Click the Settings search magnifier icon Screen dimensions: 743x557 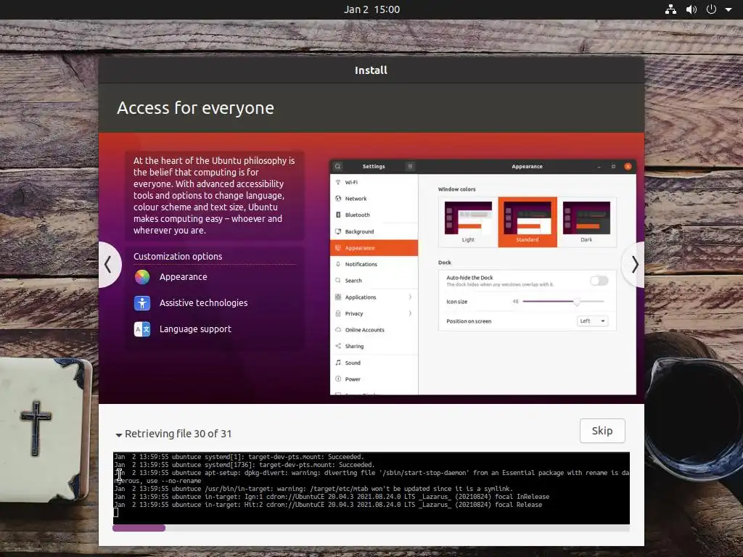click(x=337, y=166)
